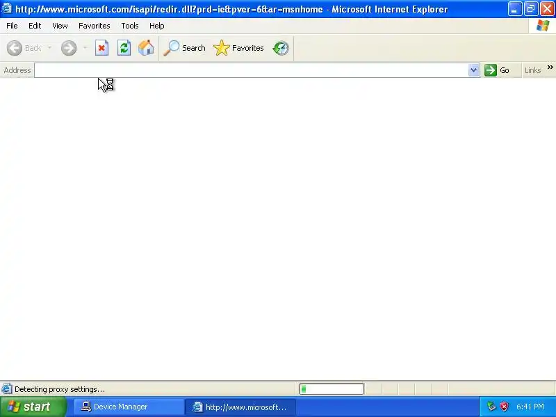Open the Forward history dropdown arrow
The width and height of the screenshot is (556, 417).
tap(85, 48)
